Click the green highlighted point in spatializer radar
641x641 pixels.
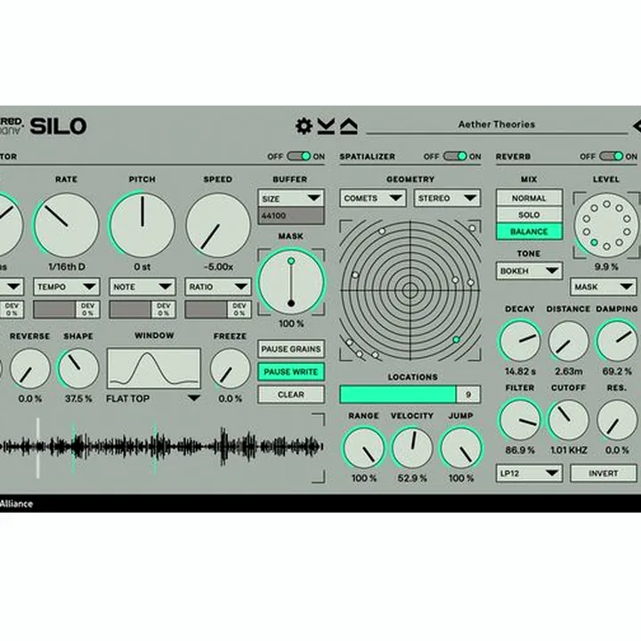[x=456, y=339]
